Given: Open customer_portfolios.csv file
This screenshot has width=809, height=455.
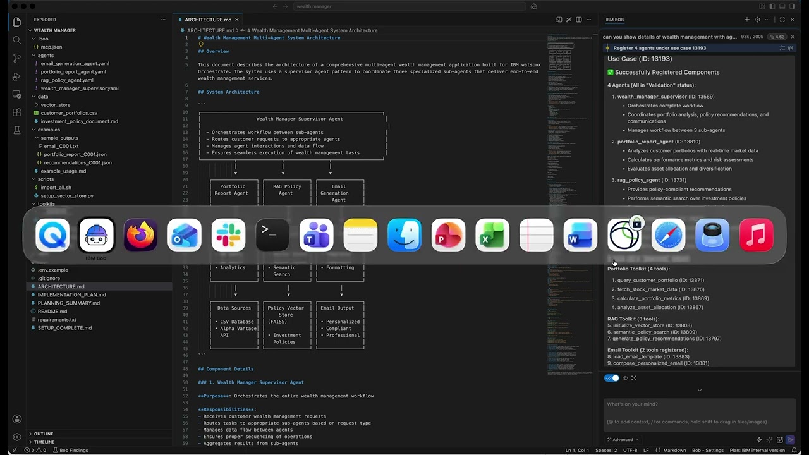Looking at the screenshot, I should pyautogui.click(x=69, y=113).
